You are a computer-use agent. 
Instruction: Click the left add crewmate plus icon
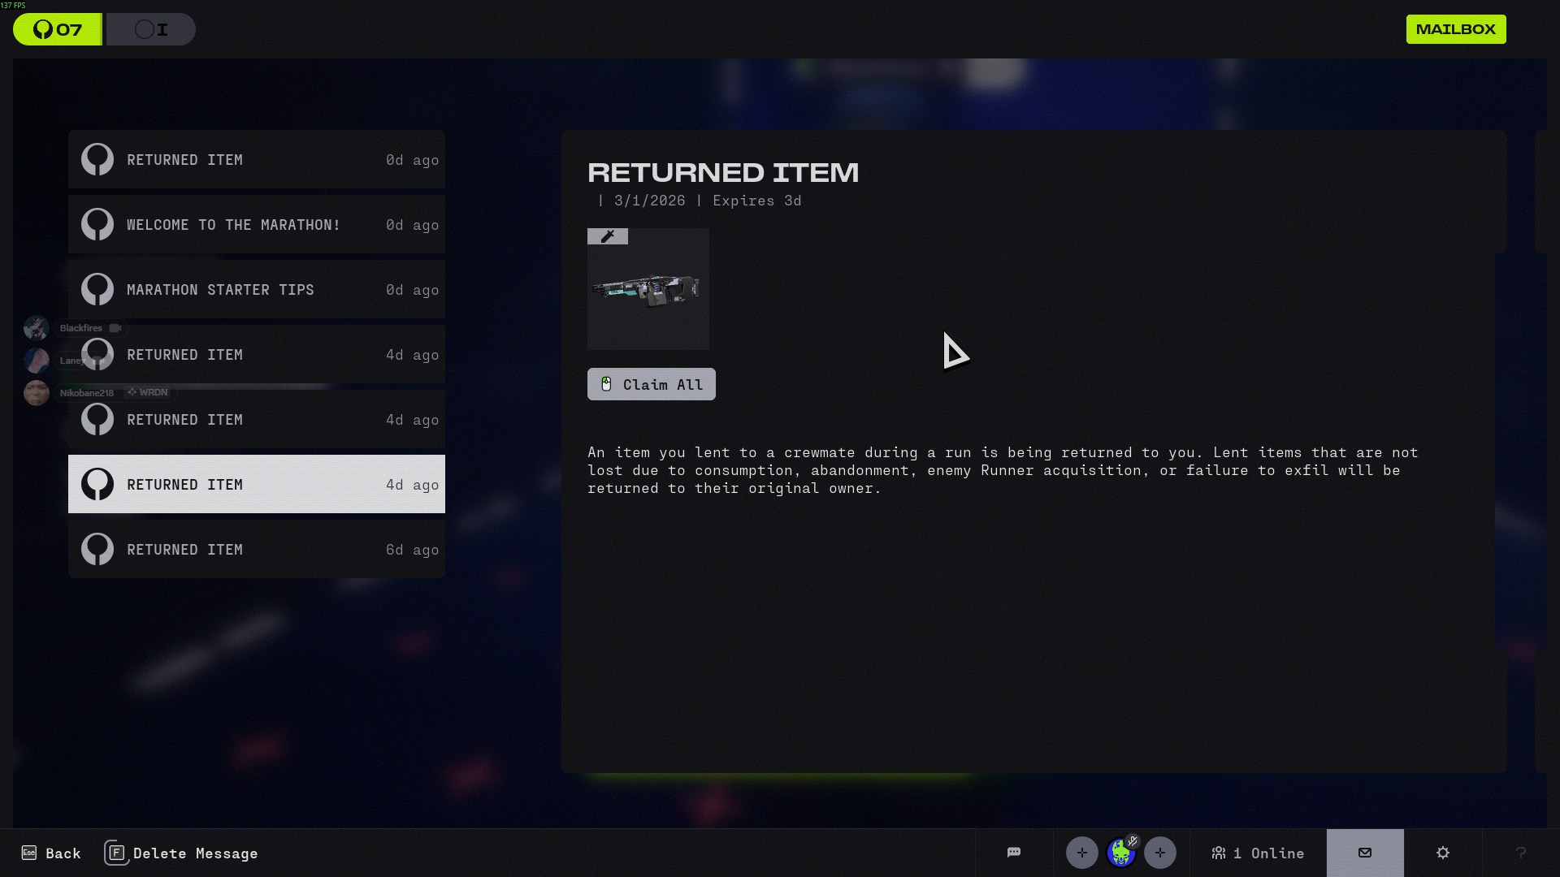click(x=1081, y=853)
